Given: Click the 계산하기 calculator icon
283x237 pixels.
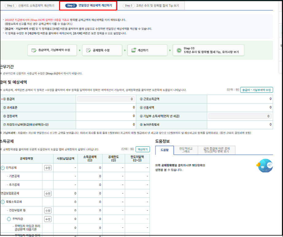Looking at the screenshot, I should coord(134,50).
